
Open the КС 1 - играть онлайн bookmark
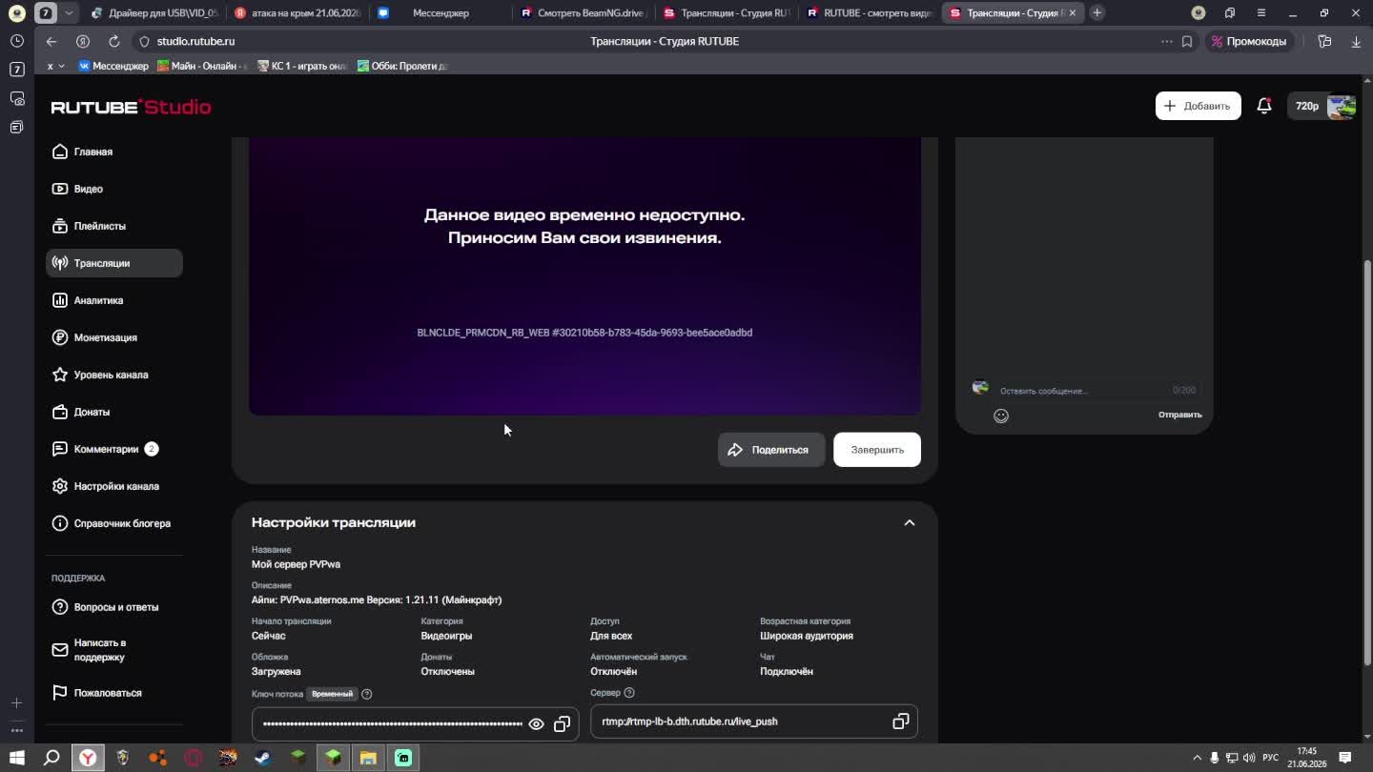coord(303,66)
